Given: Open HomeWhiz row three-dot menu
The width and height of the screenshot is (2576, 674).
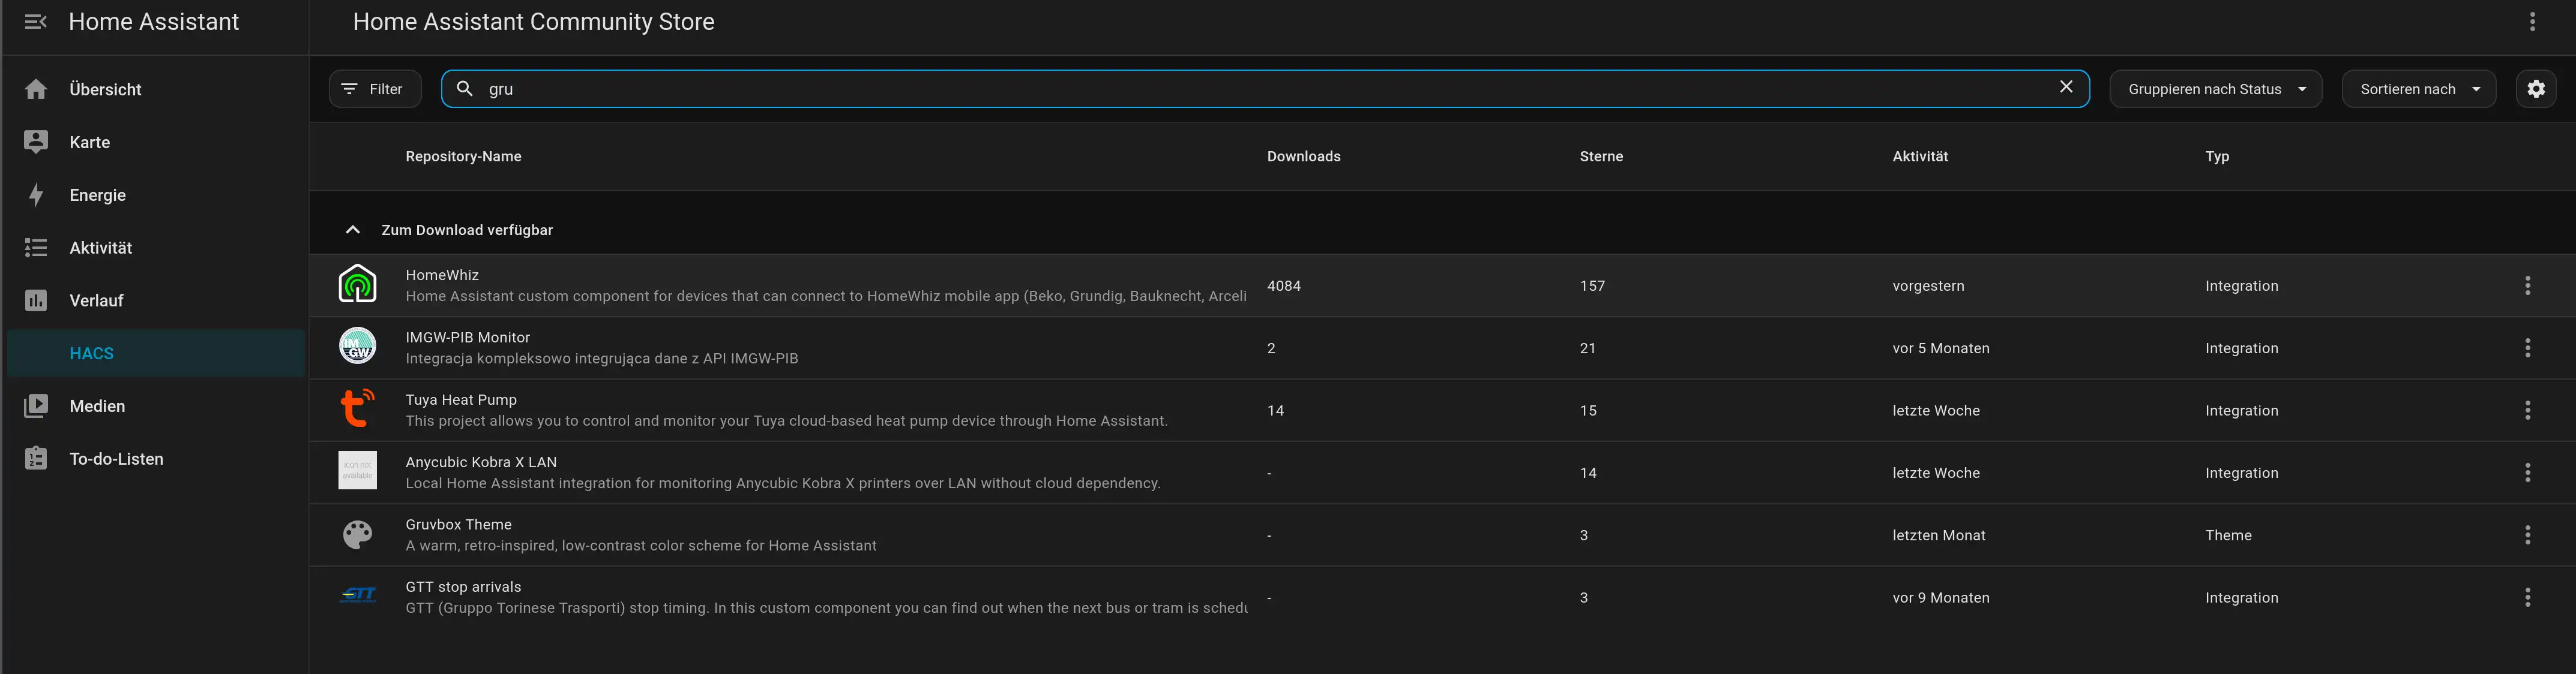Looking at the screenshot, I should [2528, 285].
